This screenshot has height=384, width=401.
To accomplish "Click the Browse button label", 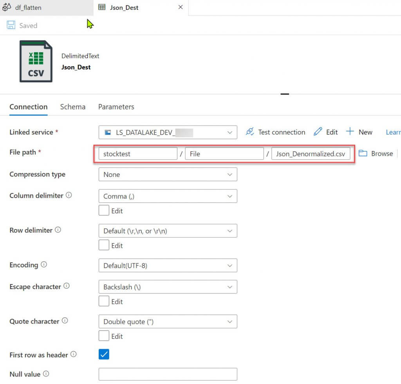I will click(x=382, y=153).
